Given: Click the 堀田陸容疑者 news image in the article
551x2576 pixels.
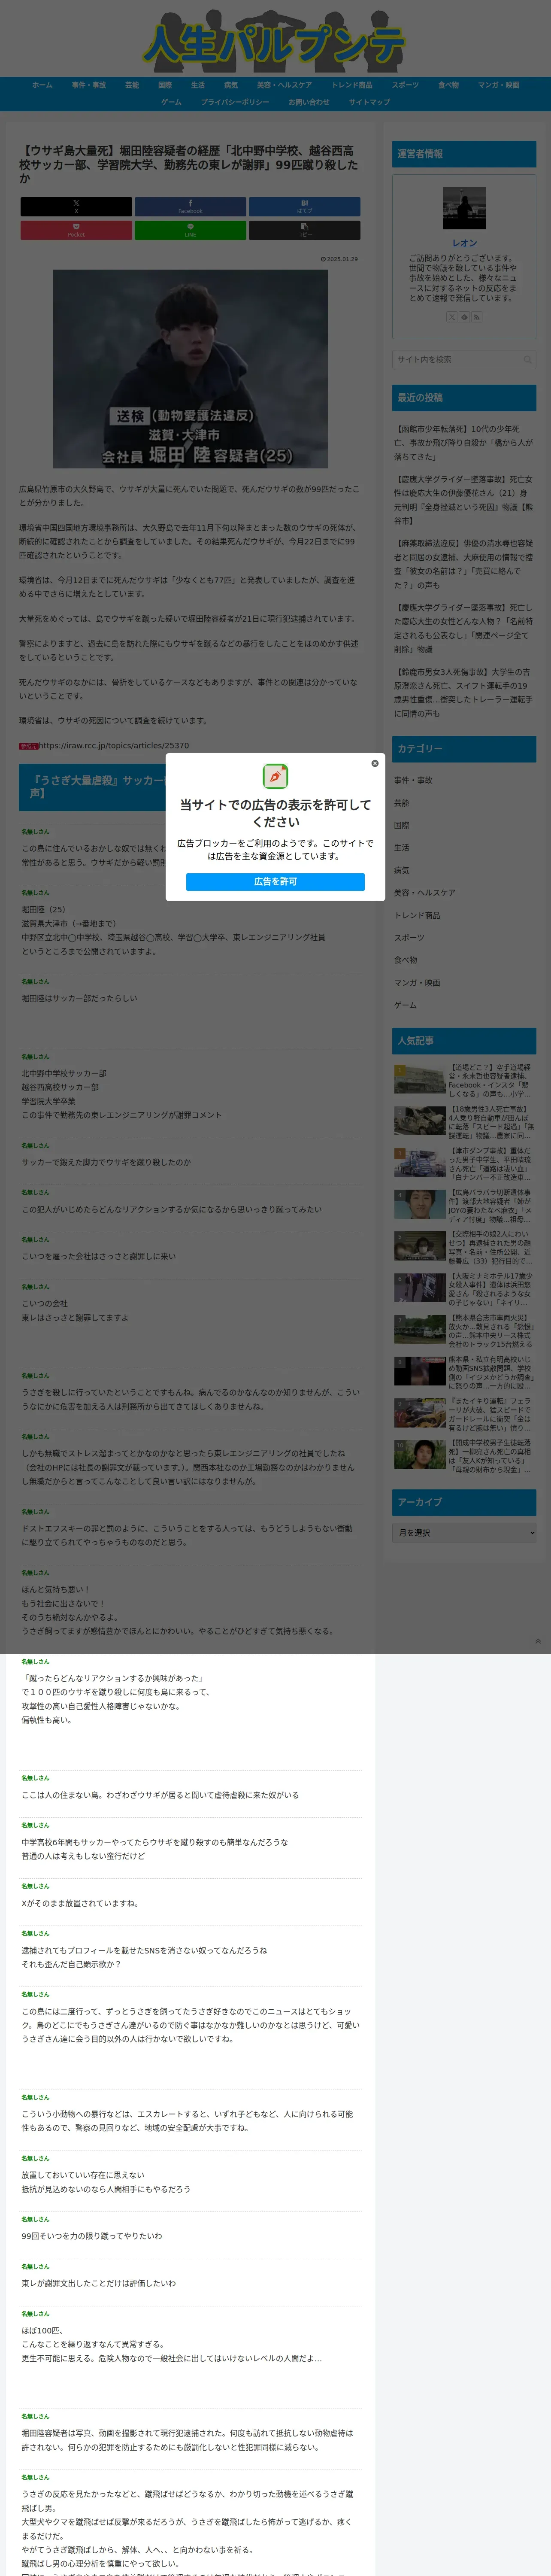Looking at the screenshot, I should point(190,369).
